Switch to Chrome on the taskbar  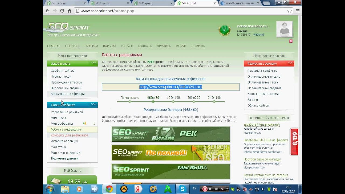[x=109, y=189]
